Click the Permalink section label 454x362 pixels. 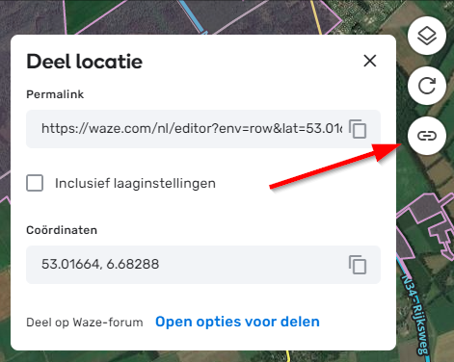pyautogui.click(x=55, y=94)
